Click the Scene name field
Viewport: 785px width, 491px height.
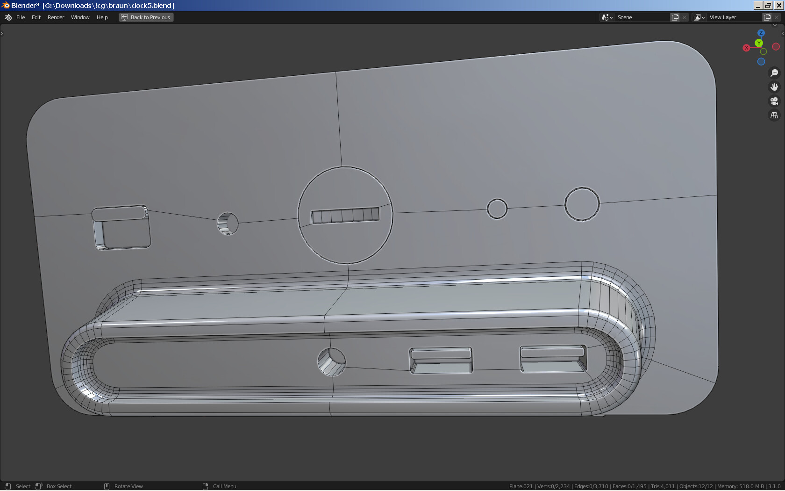[642, 17]
